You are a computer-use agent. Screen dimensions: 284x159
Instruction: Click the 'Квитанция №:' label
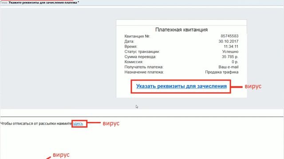(137, 36)
